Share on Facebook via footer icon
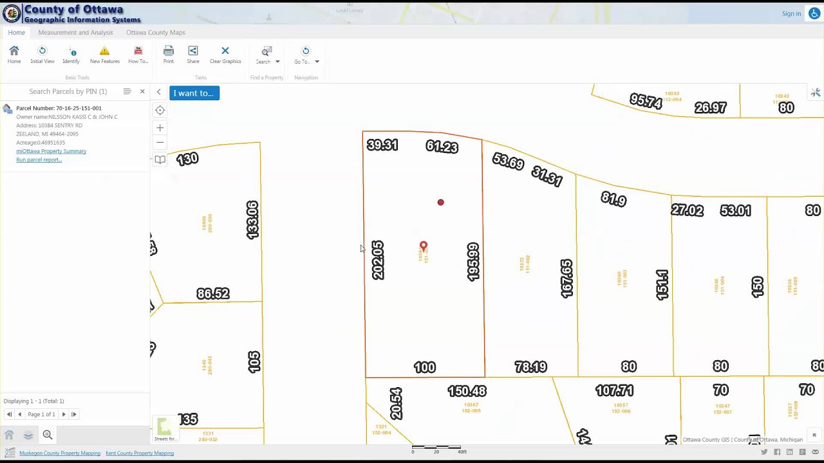The width and height of the screenshot is (824, 463). tap(777, 453)
